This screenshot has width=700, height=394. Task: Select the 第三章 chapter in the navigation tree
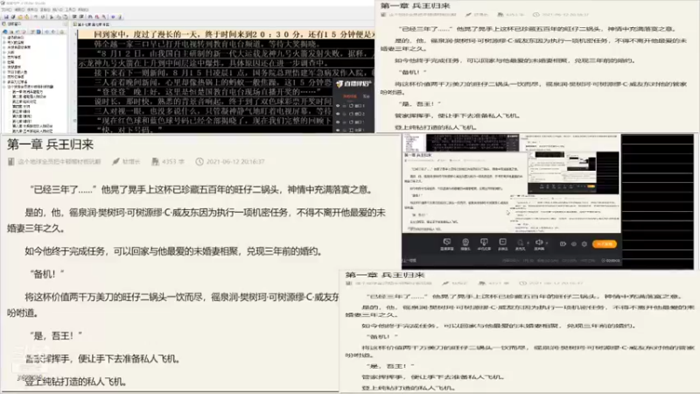24,102
